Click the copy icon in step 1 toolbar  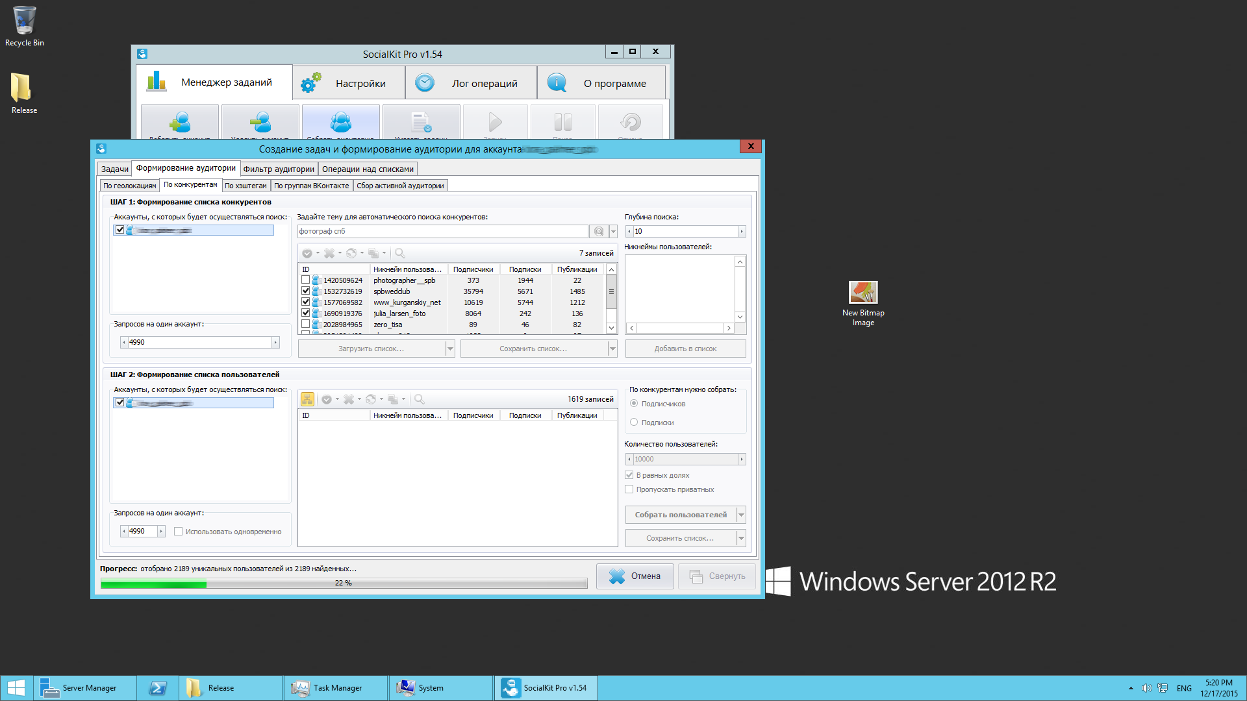pos(373,253)
